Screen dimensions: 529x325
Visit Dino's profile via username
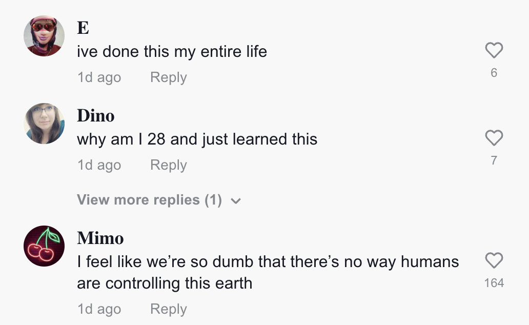(x=96, y=116)
